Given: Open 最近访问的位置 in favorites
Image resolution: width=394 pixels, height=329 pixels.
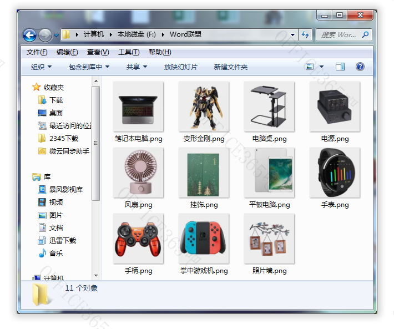Looking at the screenshot, I should pos(64,125).
